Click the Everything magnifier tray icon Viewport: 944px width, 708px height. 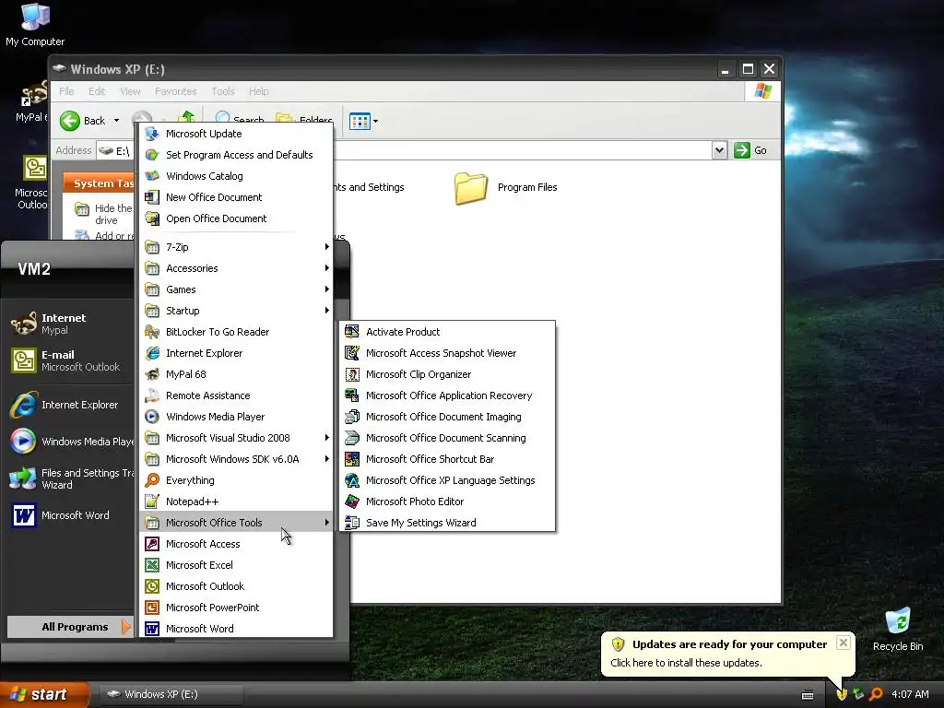[876, 694]
